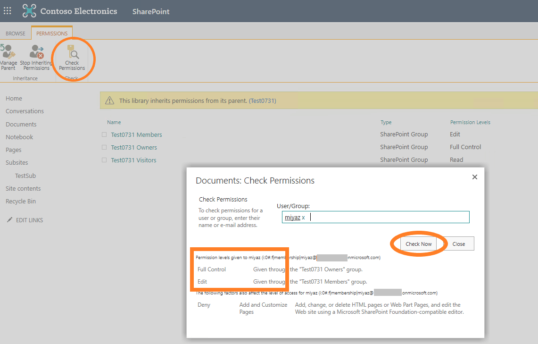The image size is (538, 344).
Task: Click the Type column header
Action: (386, 122)
